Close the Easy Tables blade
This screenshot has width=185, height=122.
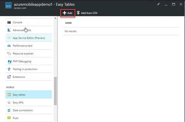tap(181, 4)
